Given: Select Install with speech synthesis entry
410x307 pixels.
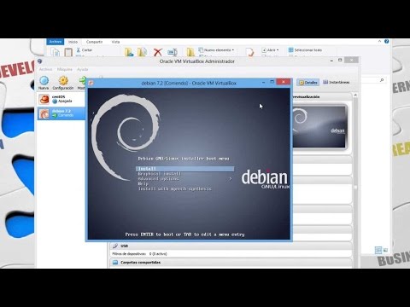Looking at the screenshot, I should pyautogui.click(x=175, y=188).
